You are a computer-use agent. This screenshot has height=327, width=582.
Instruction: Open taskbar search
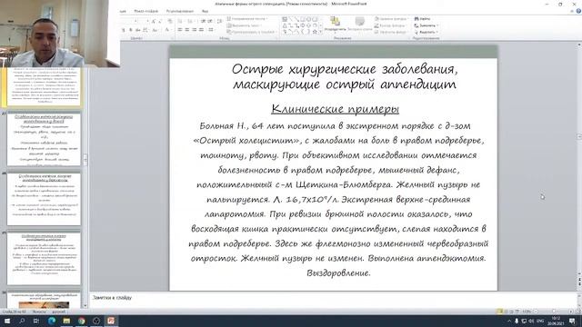[x=22, y=321]
